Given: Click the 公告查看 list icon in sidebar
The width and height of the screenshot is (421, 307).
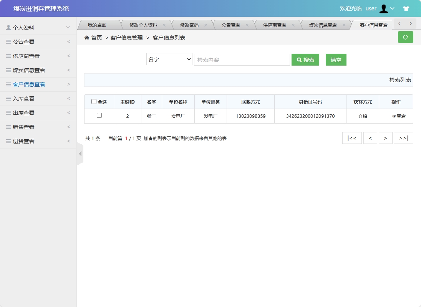Looking at the screenshot, I should pyautogui.click(x=7, y=41).
